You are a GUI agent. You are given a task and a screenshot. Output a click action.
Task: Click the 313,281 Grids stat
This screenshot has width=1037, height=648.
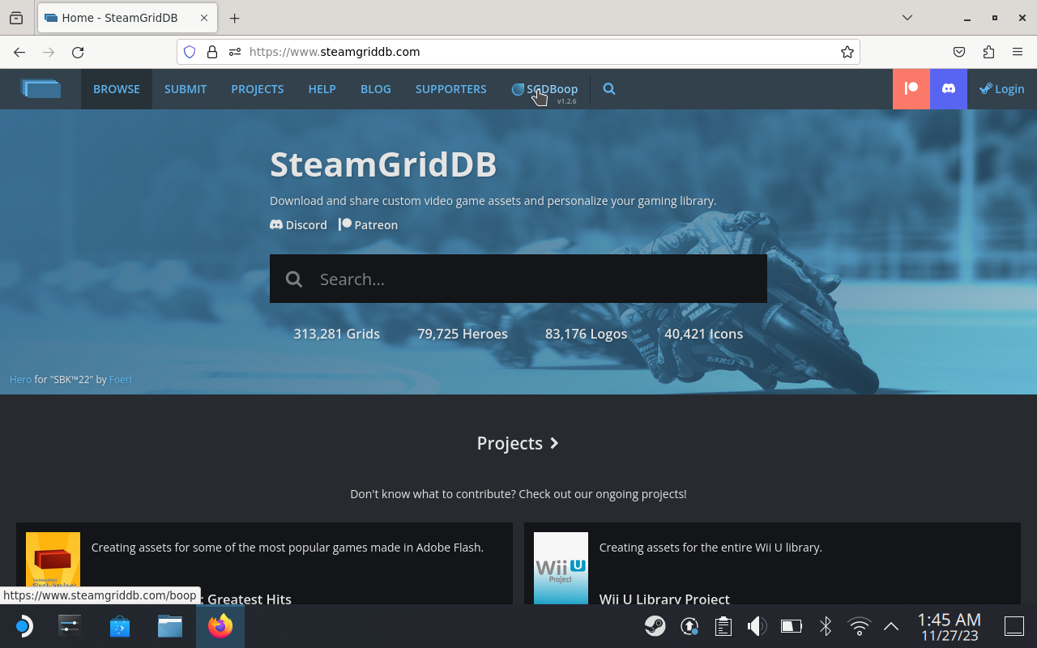[x=337, y=334]
